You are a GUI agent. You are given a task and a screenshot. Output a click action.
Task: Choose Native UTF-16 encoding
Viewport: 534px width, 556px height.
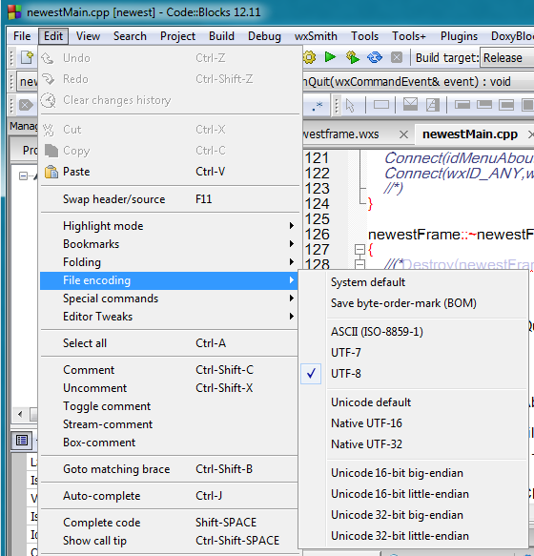pos(413,423)
